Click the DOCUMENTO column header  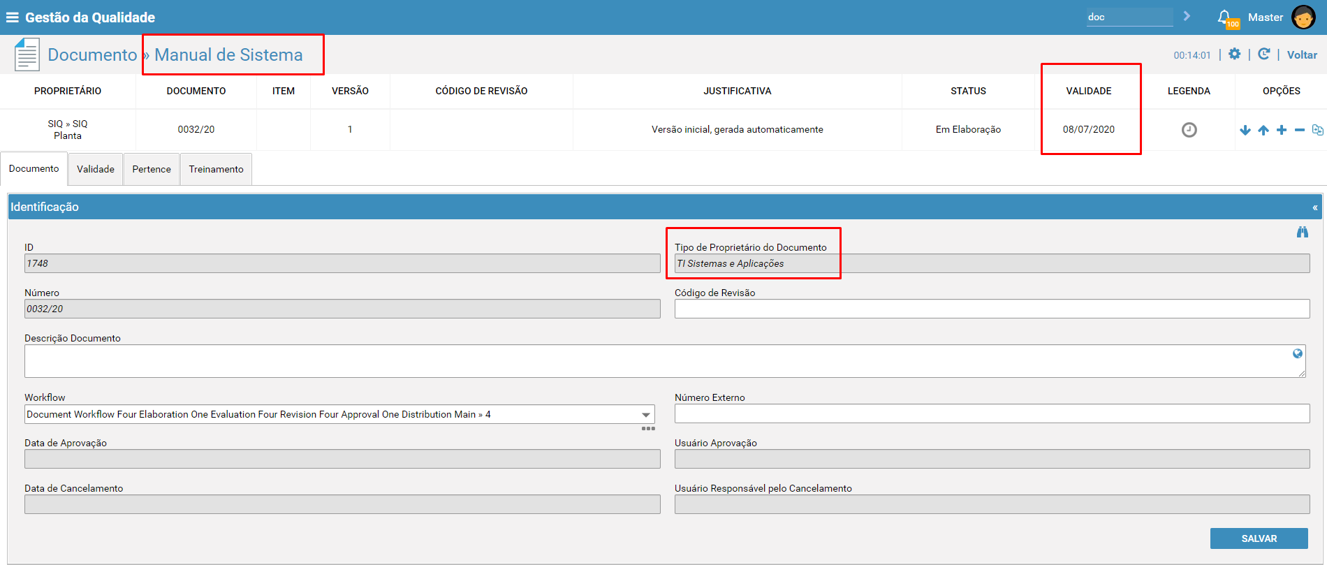point(196,91)
